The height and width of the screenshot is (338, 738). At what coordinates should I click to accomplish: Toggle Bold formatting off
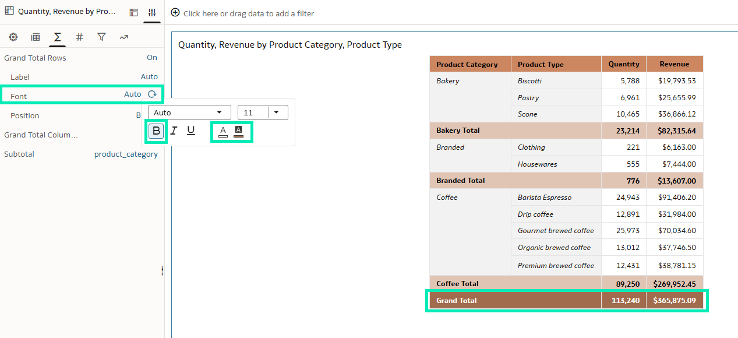pyautogui.click(x=156, y=131)
